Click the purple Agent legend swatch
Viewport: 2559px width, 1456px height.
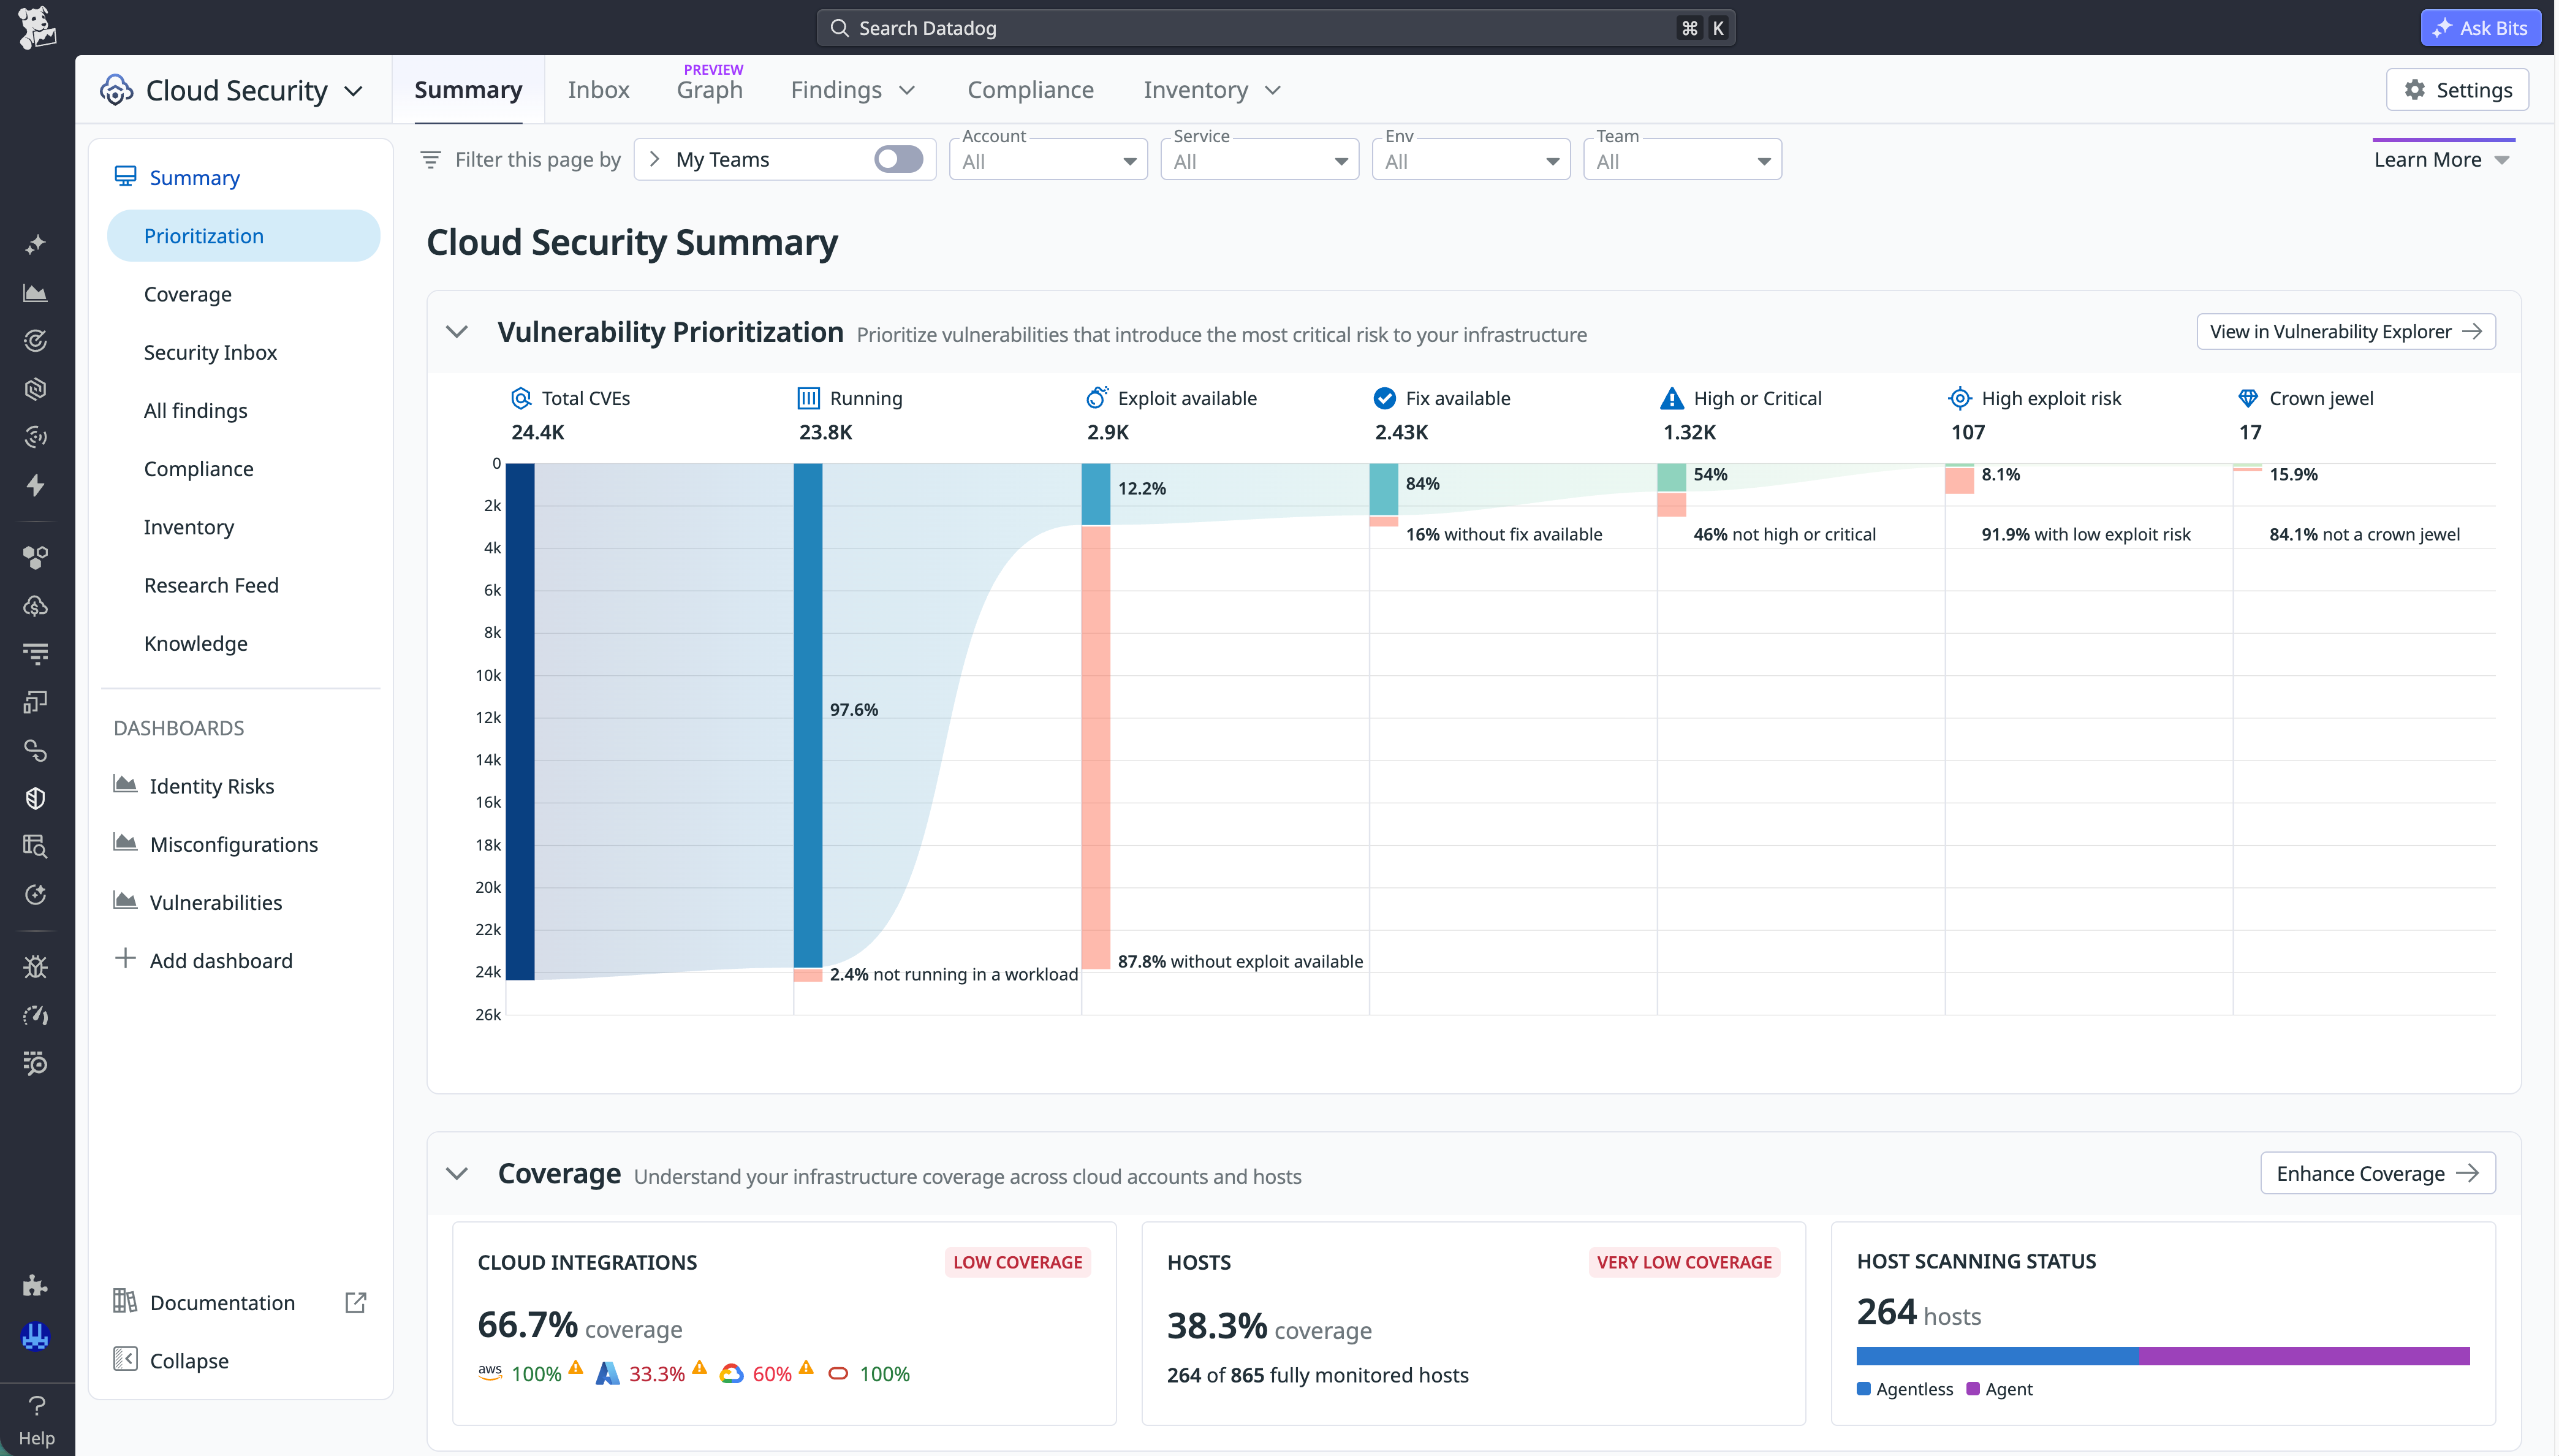click(1972, 1389)
